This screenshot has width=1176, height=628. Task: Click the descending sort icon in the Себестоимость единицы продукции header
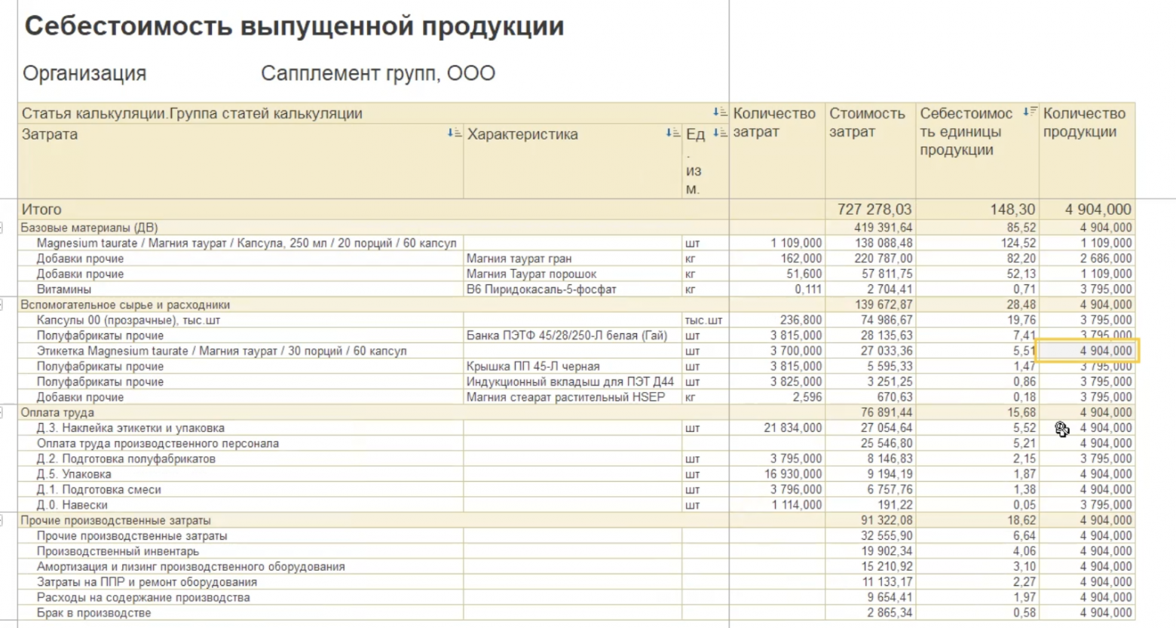coord(1030,112)
